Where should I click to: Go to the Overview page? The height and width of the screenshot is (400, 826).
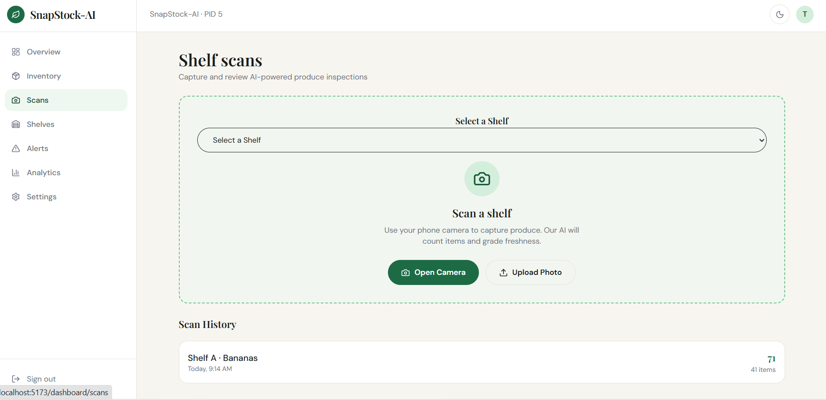tap(66, 52)
